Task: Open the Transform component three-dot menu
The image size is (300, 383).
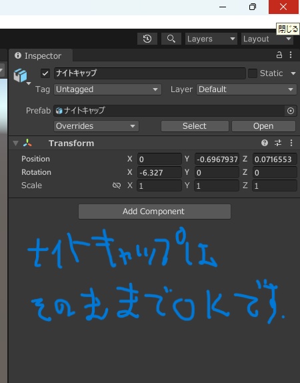Action: (291, 143)
